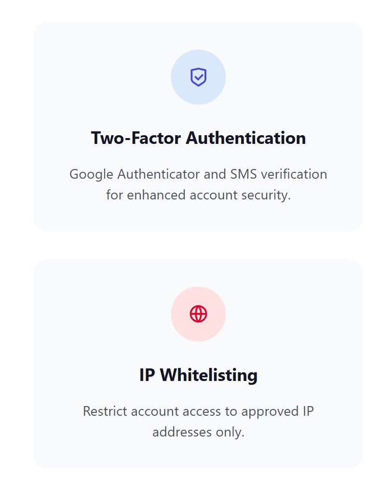380x493 pixels.
Task: Click the word "Whitelisting" in the heading
Action: (x=209, y=375)
